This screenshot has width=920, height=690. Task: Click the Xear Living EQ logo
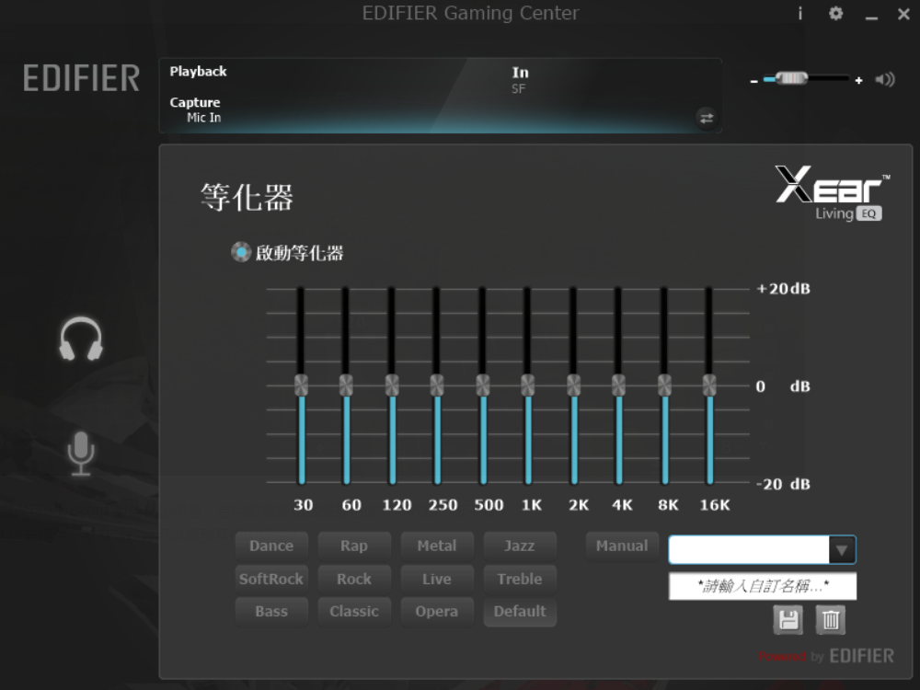coord(832,193)
